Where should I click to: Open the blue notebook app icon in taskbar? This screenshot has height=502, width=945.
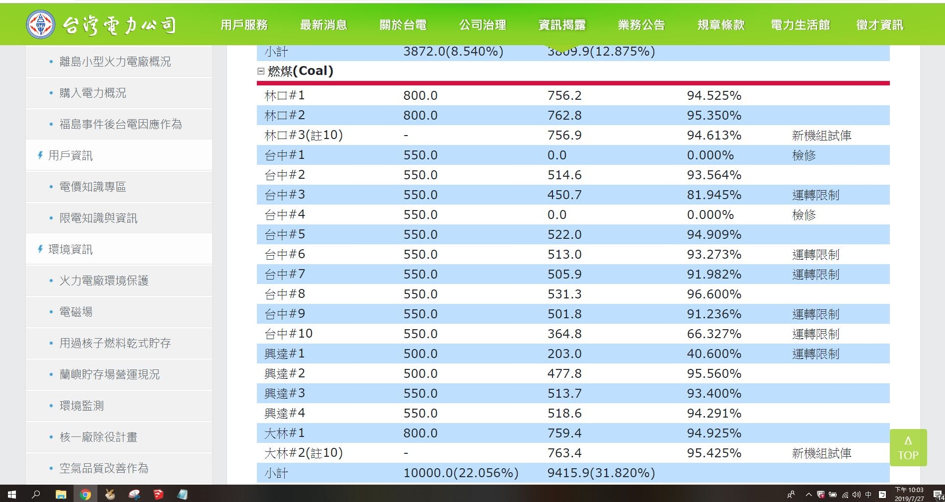point(182,494)
